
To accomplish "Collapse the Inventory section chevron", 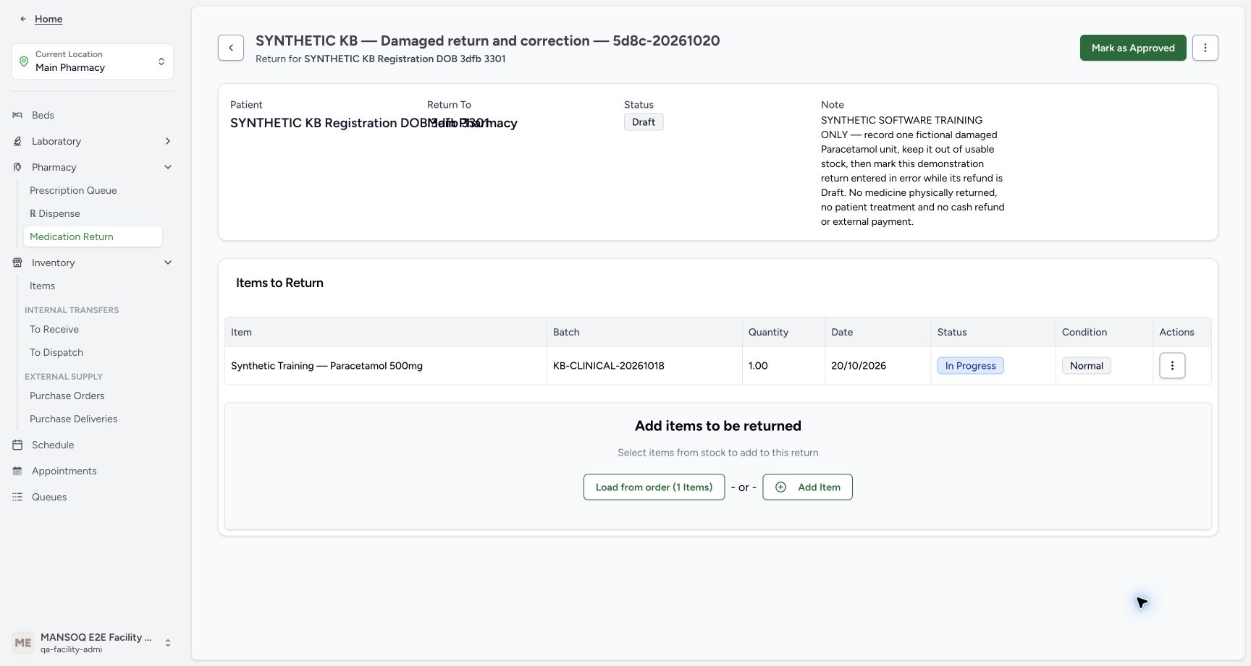I will 168,262.
